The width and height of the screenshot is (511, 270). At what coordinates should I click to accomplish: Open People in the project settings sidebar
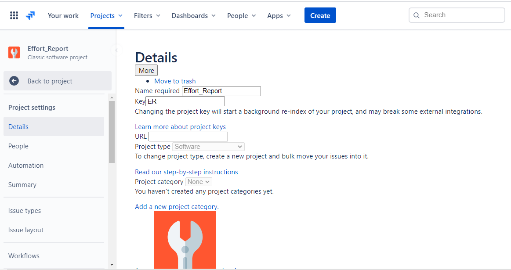(54, 146)
